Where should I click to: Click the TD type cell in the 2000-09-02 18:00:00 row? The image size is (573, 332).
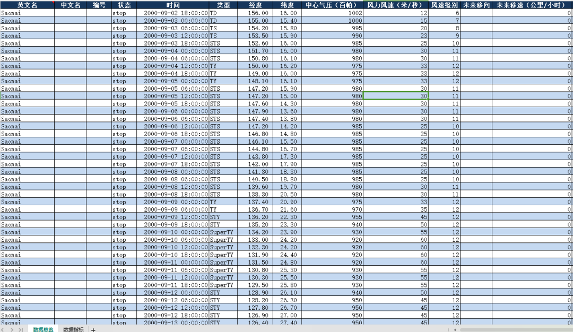(223, 13)
